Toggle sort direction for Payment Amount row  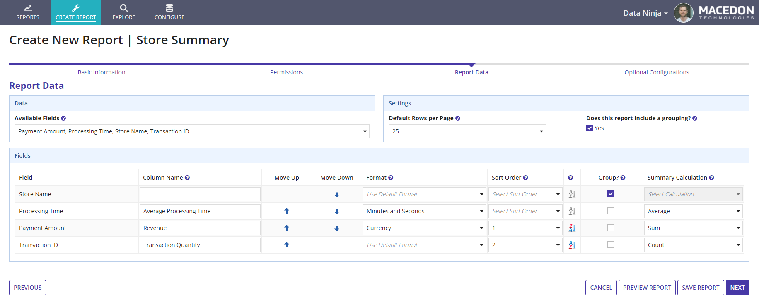pyautogui.click(x=572, y=228)
